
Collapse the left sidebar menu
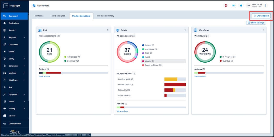click(14, 124)
